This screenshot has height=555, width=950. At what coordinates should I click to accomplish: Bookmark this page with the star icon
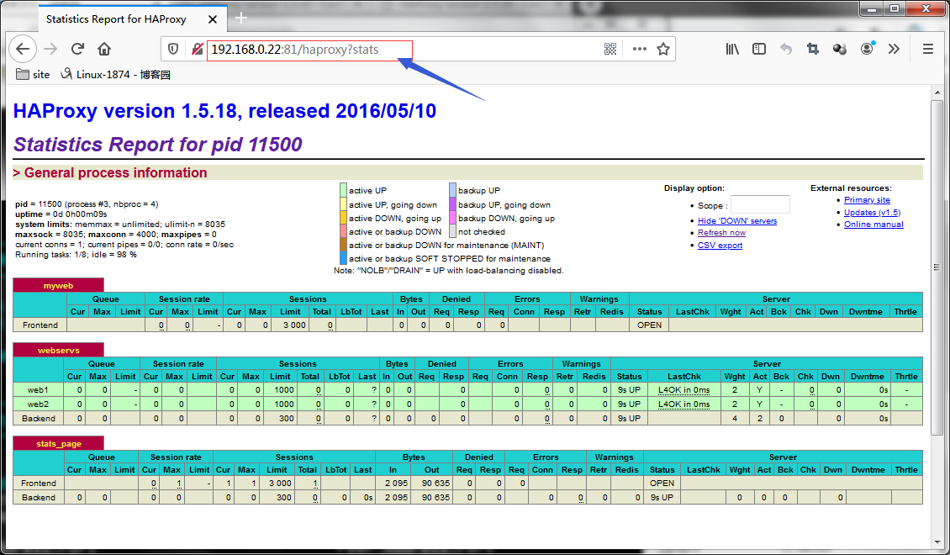tap(663, 49)
